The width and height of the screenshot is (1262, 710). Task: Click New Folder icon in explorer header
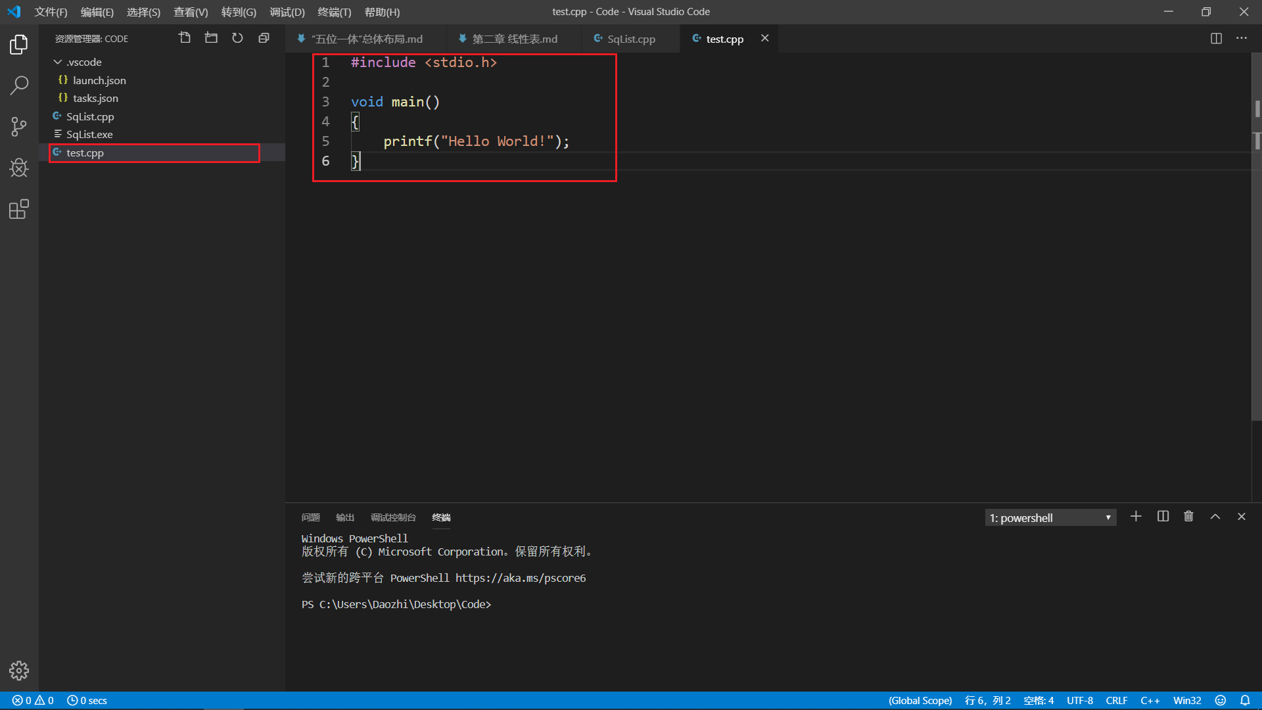coord(211,38)
